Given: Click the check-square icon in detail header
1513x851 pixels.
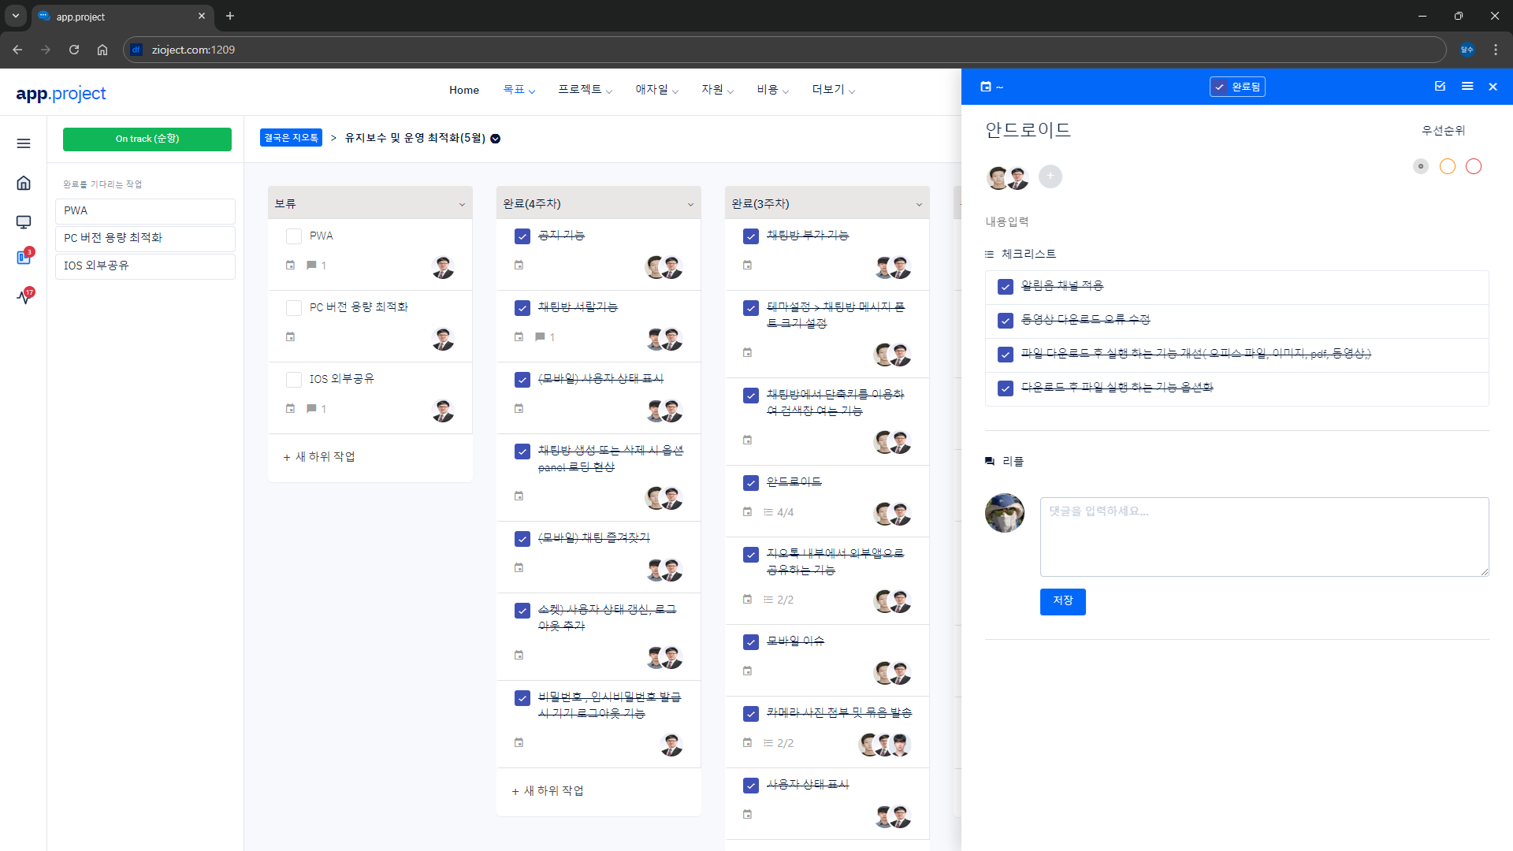Looking at the screenshot, I should (x=1440, y=87).
